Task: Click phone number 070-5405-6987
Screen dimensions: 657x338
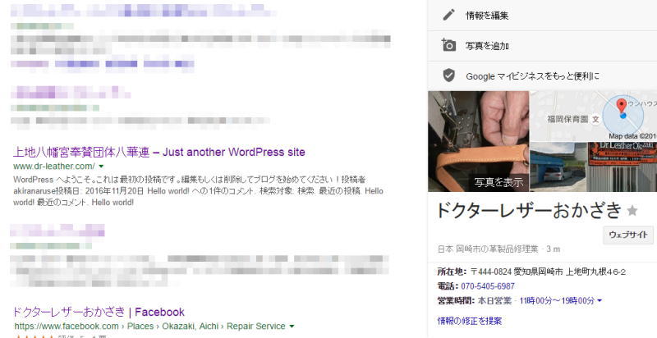Action: point(488,286)
